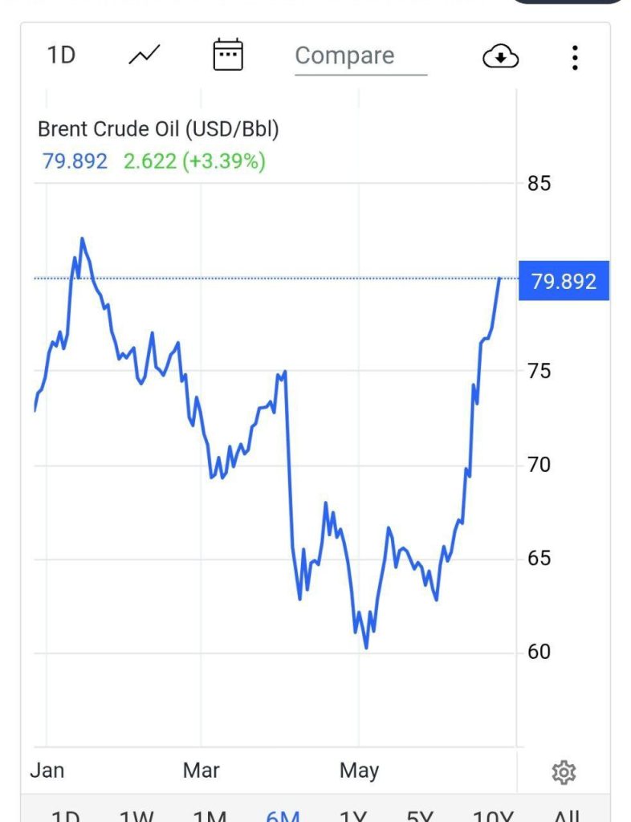Select the 5Y time range tab
The height and width of the screenshot is (822, 631).
click(420, 816)
